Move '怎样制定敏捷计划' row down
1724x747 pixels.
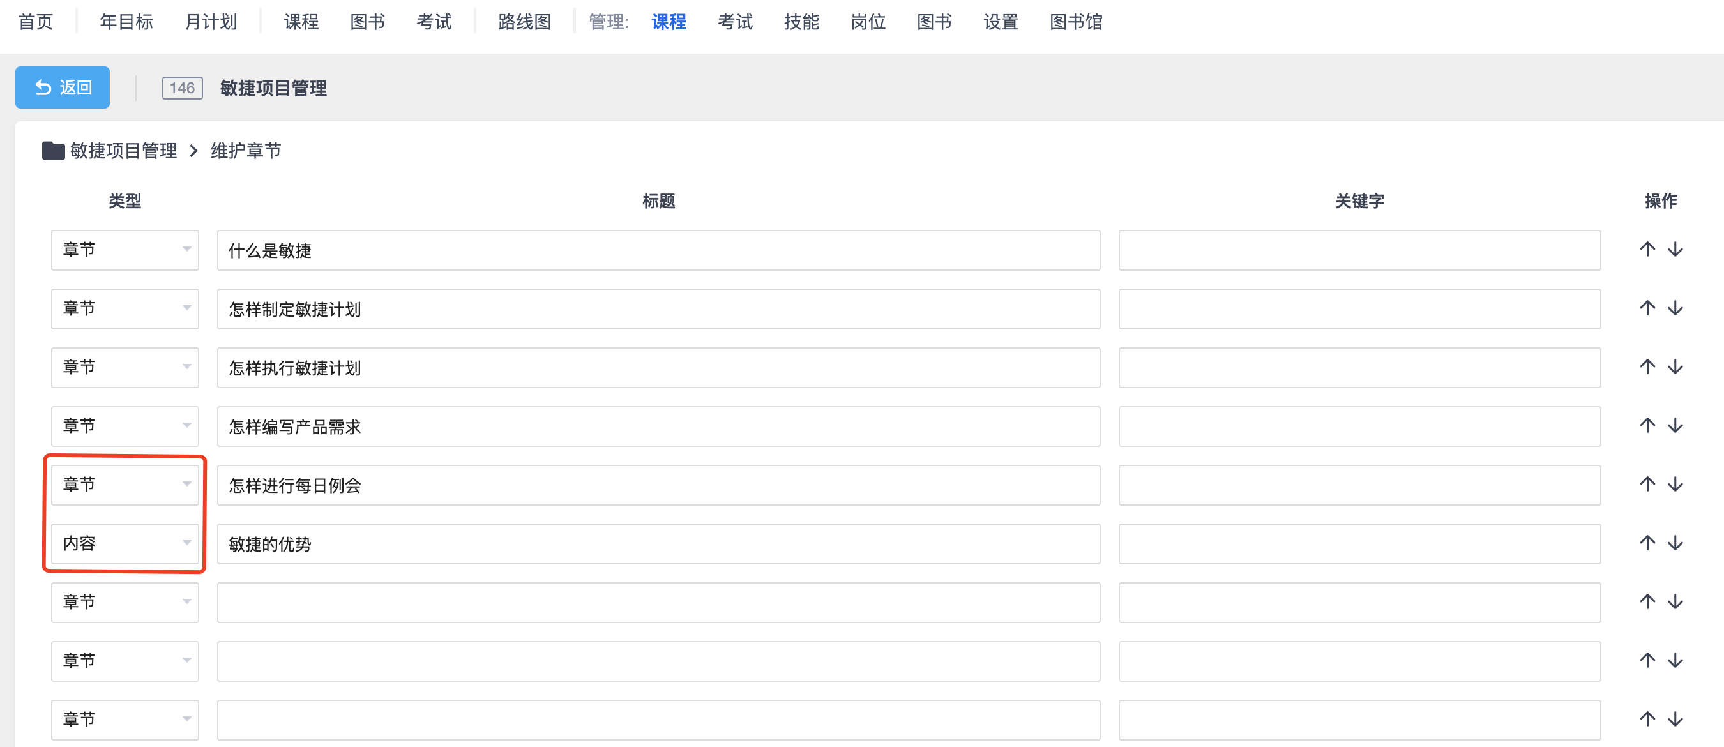(x=1675, y=308)
